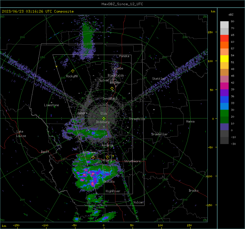
Task: Select the red 65 dBZ legend color
Action: [x=224, y=38]
